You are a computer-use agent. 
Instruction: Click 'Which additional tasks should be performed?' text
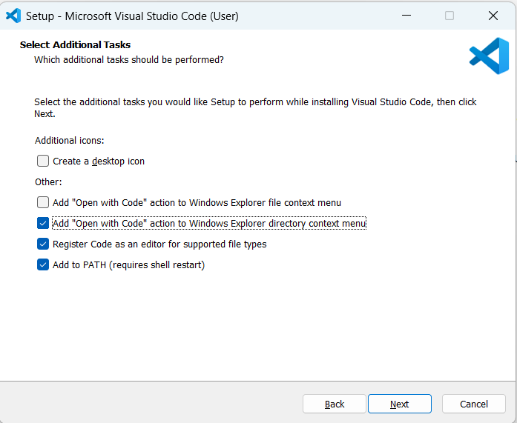click(129, 60)
